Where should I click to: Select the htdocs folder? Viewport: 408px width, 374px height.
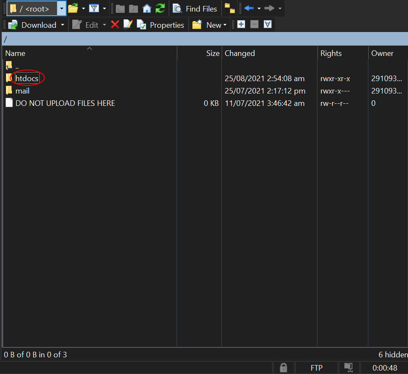(26, 79)
